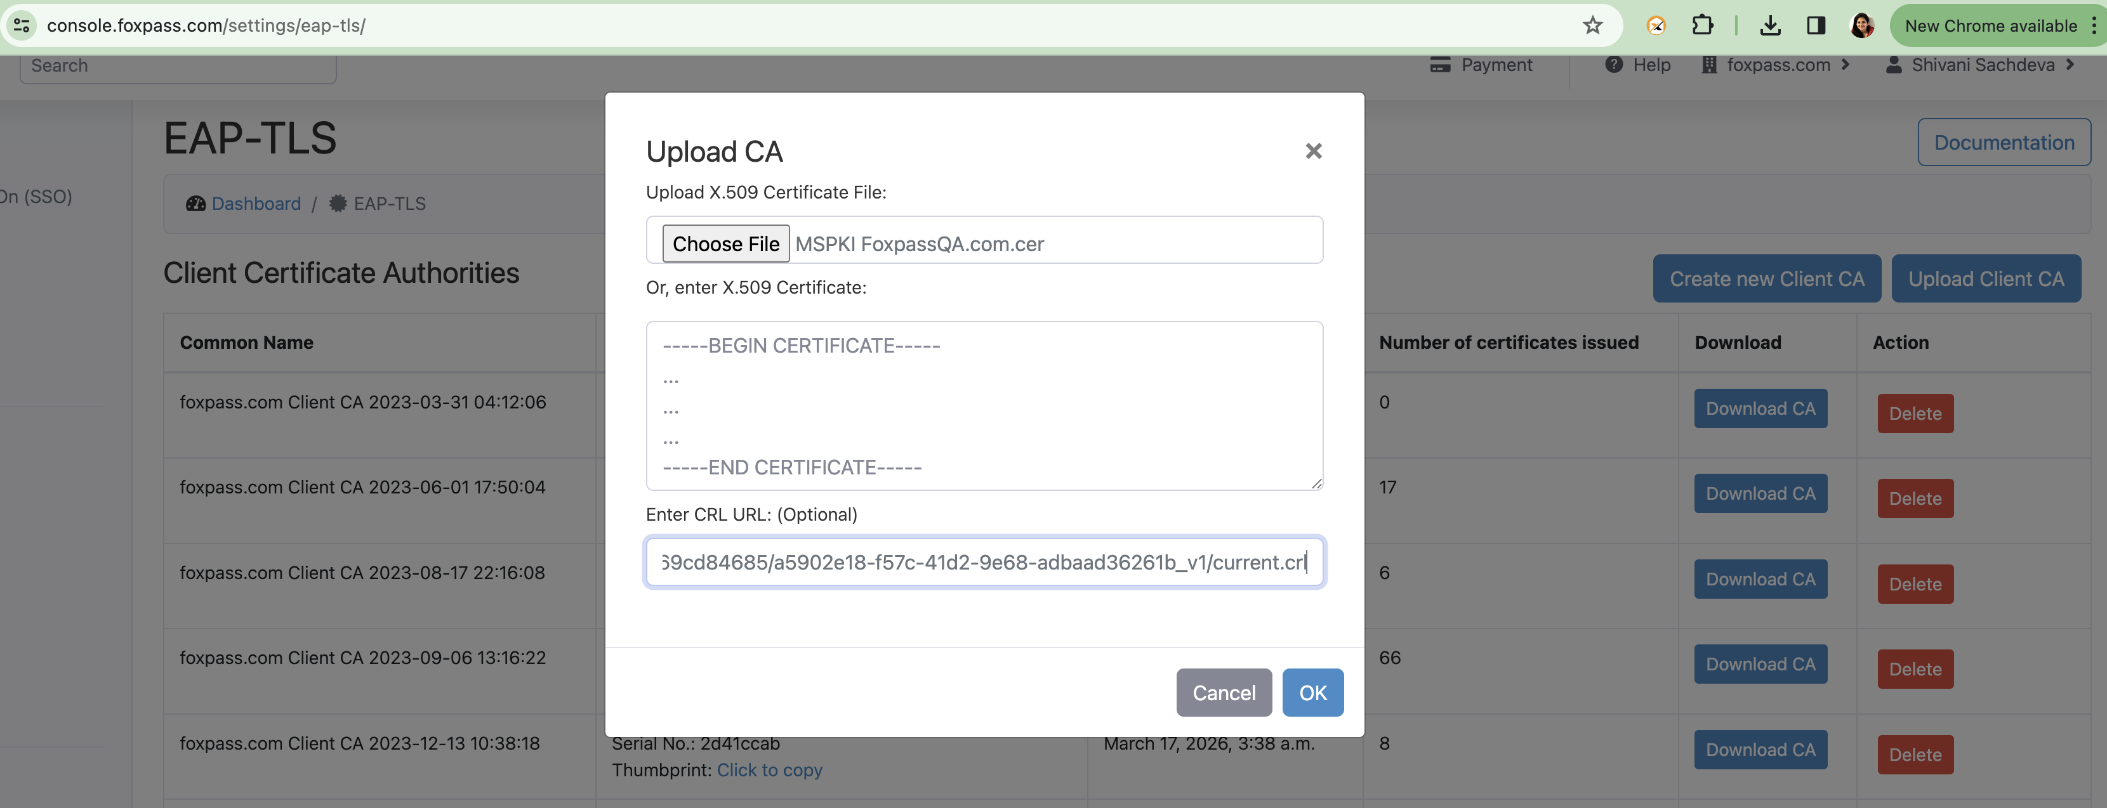Click the bookmark/star icon in browser toolbar
The image size is (2107, 808).
click(x=1592, y=24)
